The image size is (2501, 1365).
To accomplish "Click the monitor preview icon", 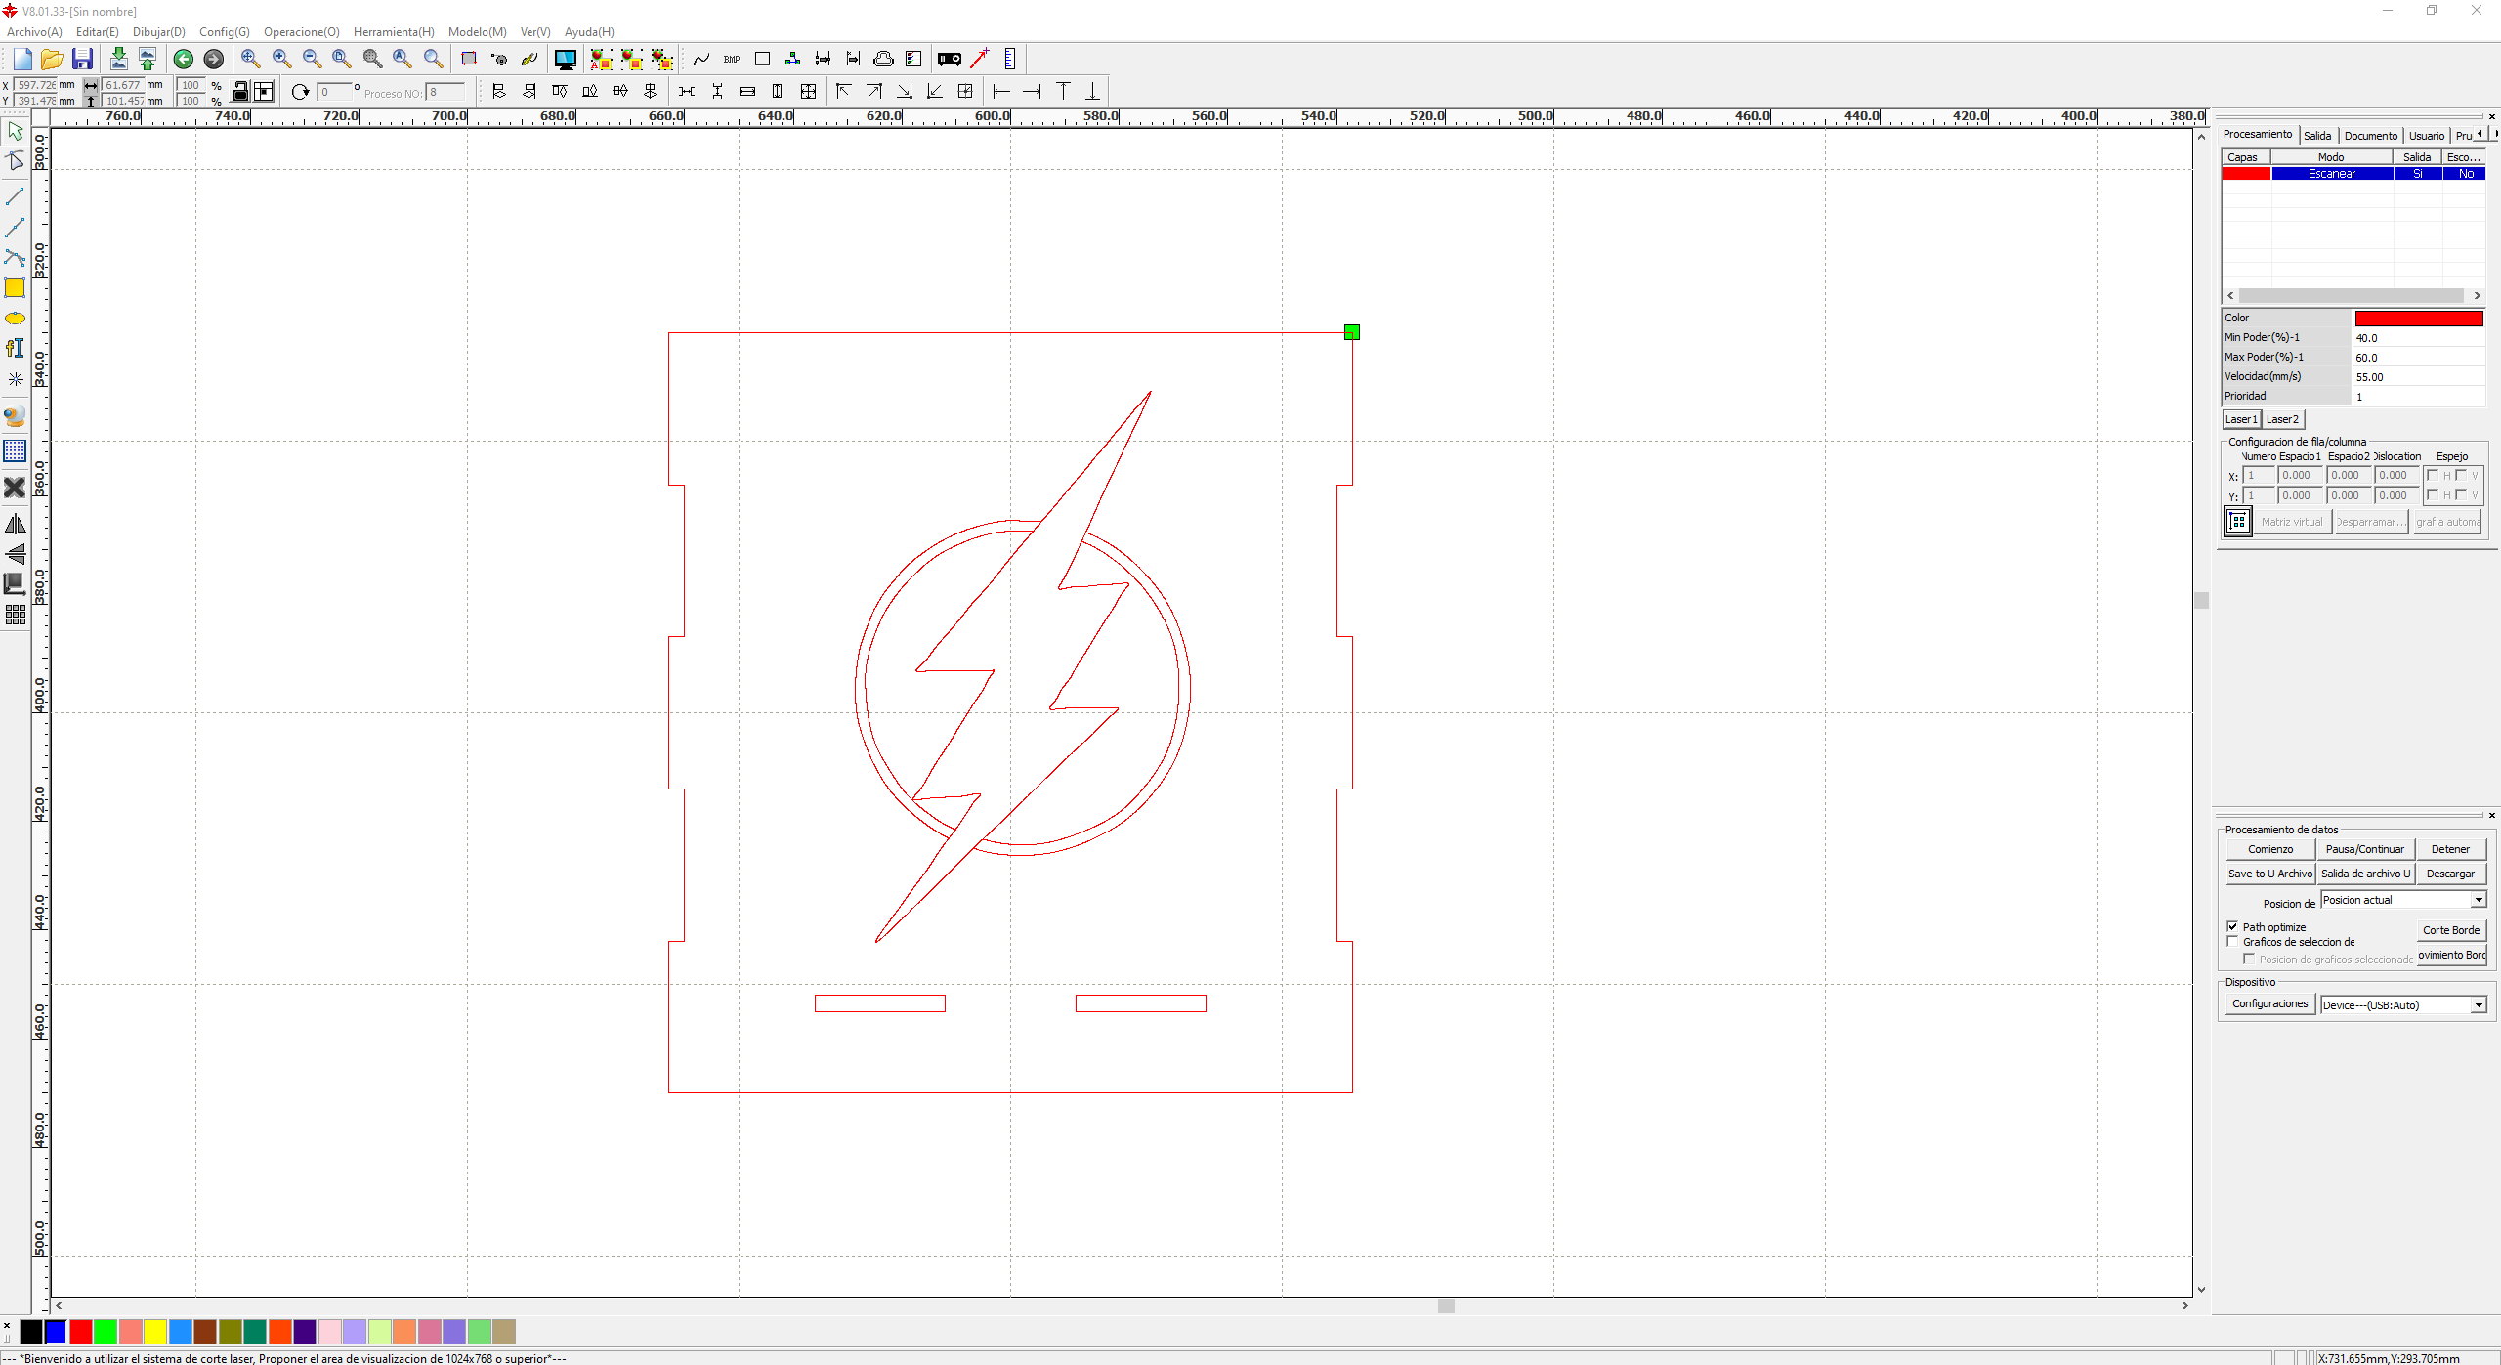I will (565, 60).
